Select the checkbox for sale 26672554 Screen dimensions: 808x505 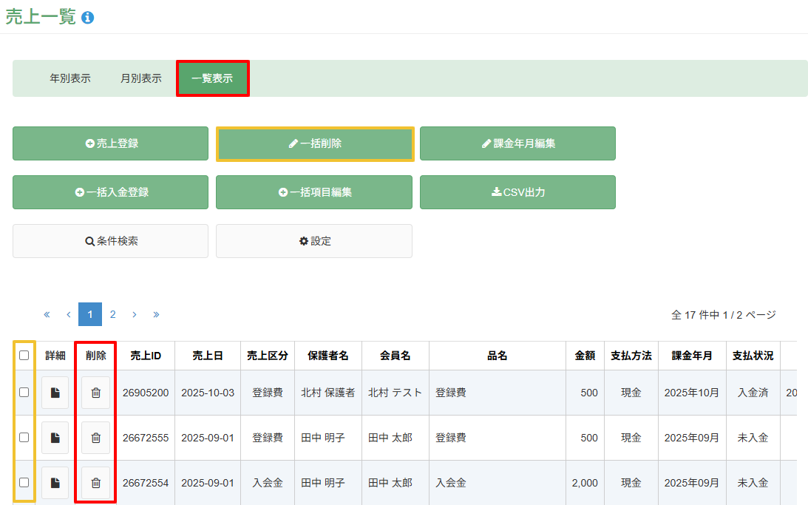point(24,482)
